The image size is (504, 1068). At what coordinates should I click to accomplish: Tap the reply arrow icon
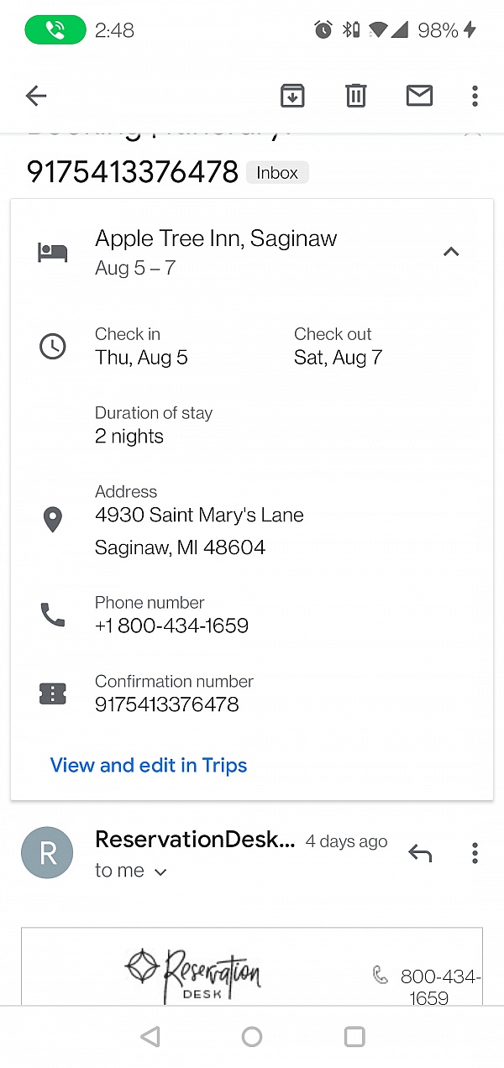click(420, 854)
